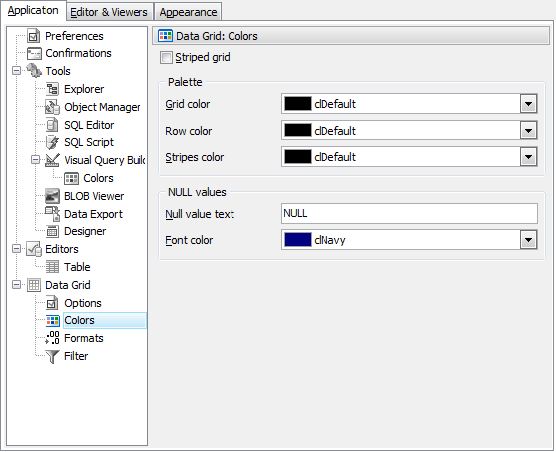The height and width of the screenshot is (452, 556).
Task: Select the BLOB Viewer icon
Action: pyautogui.click(x=52, y=196)
